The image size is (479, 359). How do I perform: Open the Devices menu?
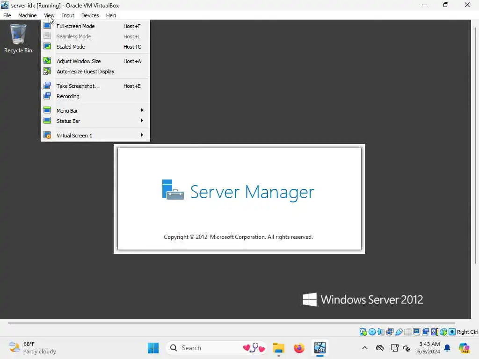click(90, 15)
